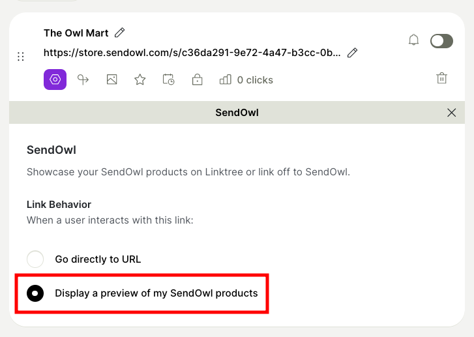
Task: Click the lock link icon
Action: click(197, 80)
